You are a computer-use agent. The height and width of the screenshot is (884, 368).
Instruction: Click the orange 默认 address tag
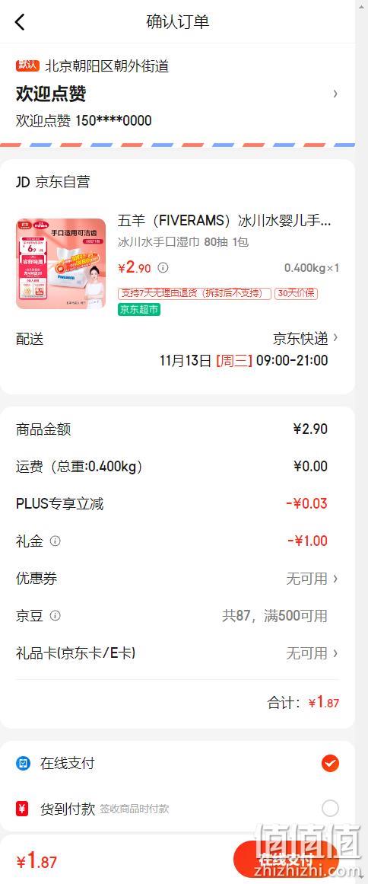point(27,65)
